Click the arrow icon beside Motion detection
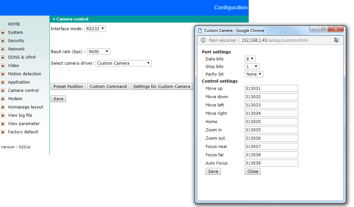Image resolution: width=354 pixels, height=207 pixels. (3, 74)
